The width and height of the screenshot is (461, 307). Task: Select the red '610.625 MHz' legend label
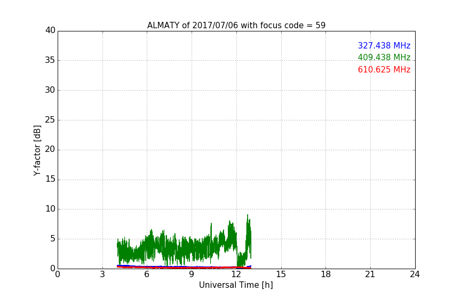(x=384, y=70)
